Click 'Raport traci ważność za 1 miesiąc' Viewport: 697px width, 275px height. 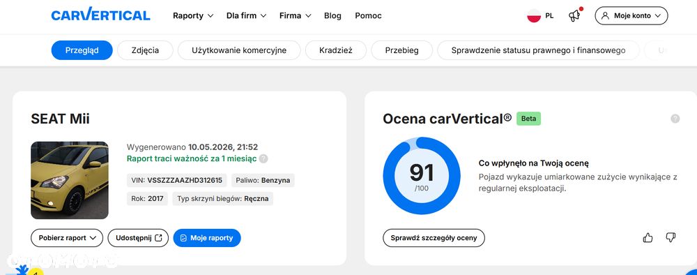(x=192, y=159)
